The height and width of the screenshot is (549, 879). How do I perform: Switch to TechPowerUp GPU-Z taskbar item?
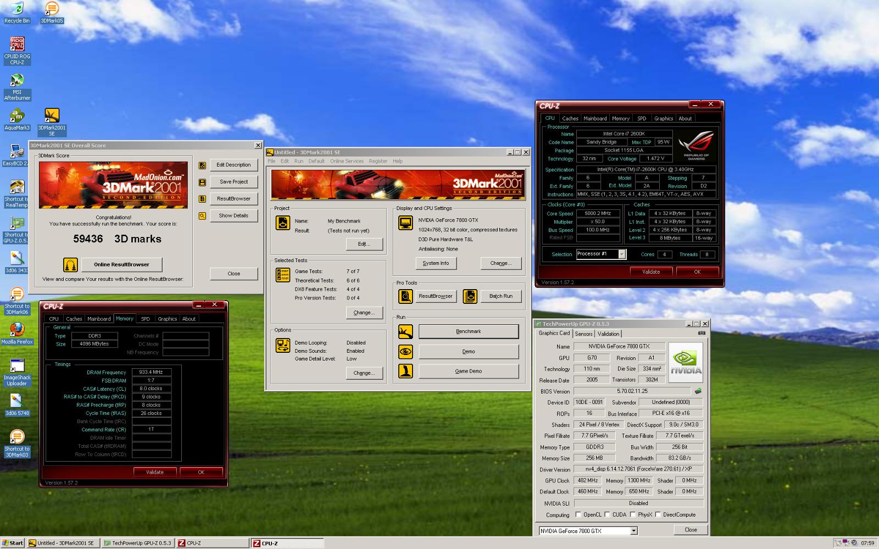(x=137, y=543)
